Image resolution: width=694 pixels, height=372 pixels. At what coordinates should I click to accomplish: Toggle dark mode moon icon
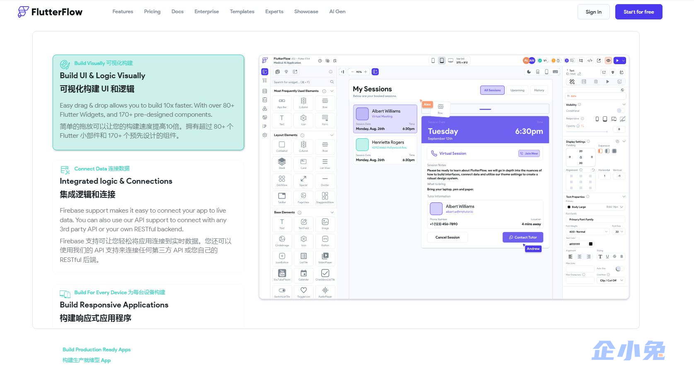pos(529,72)
